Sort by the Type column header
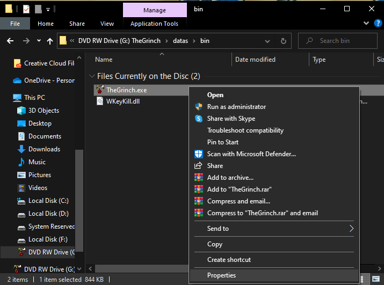Image resolution: width=384 pixels, height=285 pixels. pos(342,60)
